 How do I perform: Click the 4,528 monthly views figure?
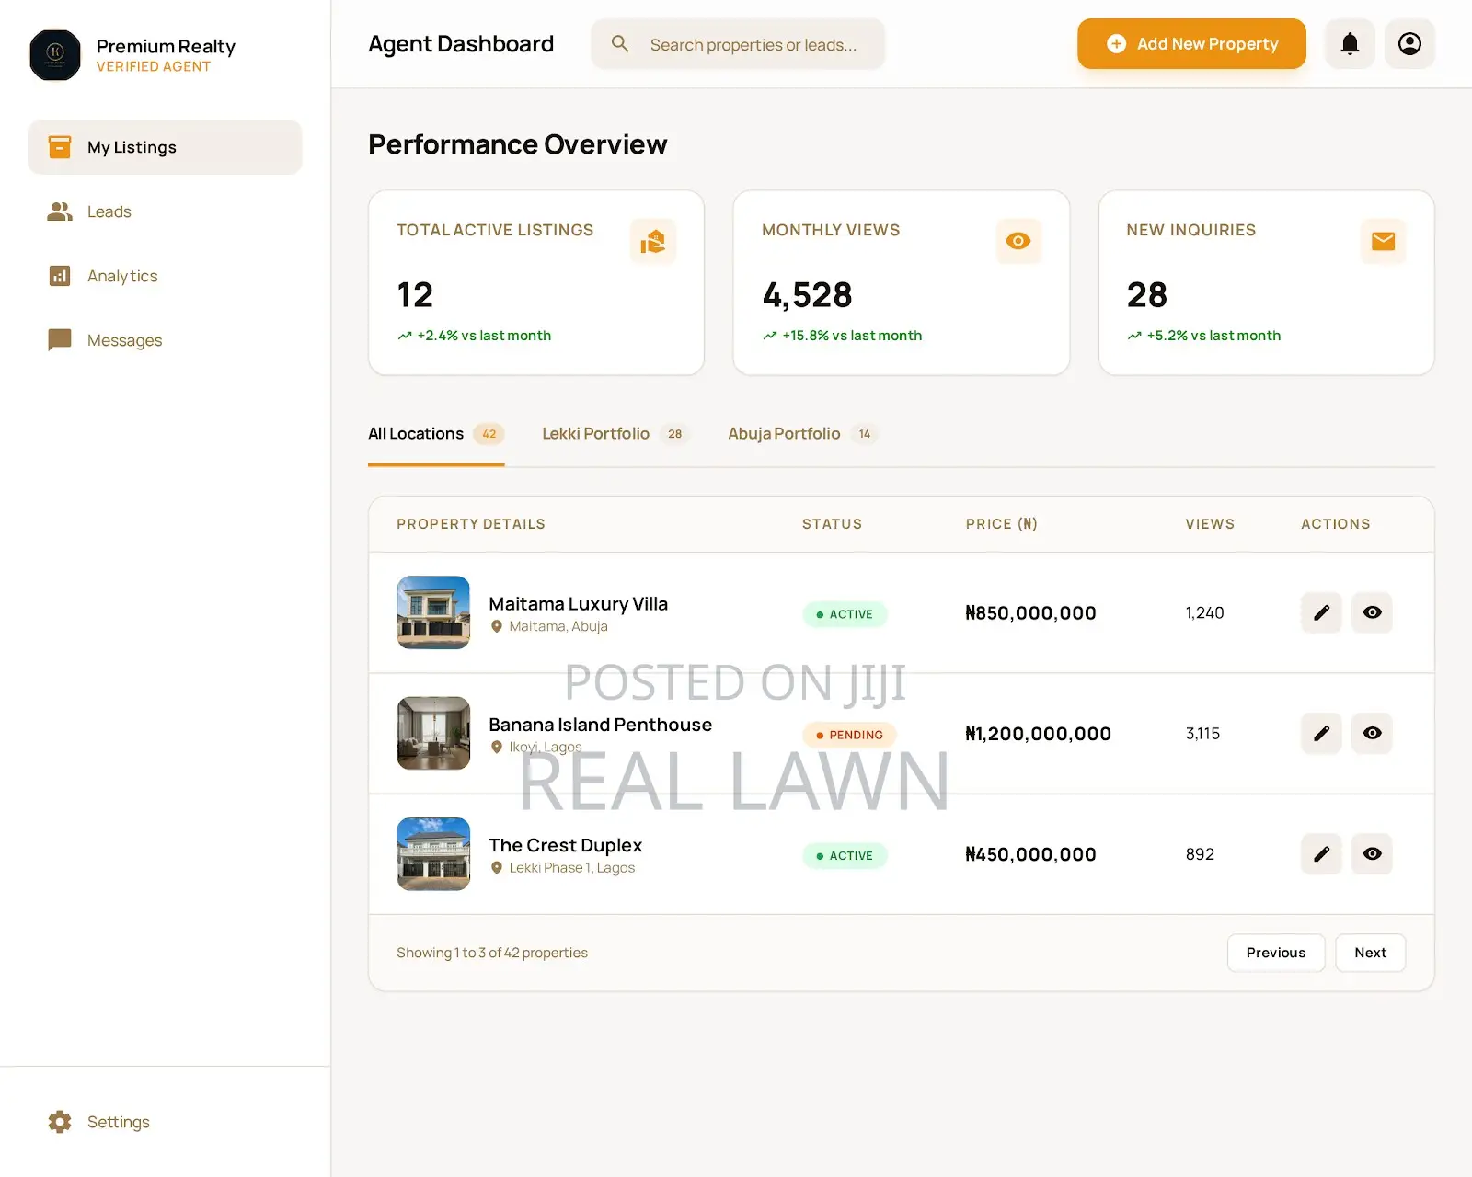(x=807, y=295)
